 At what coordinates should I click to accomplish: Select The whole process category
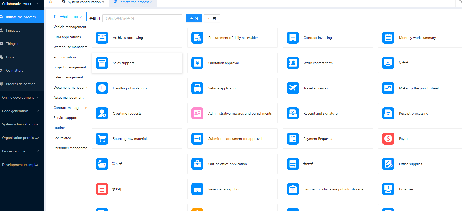(x=68, y=17)
